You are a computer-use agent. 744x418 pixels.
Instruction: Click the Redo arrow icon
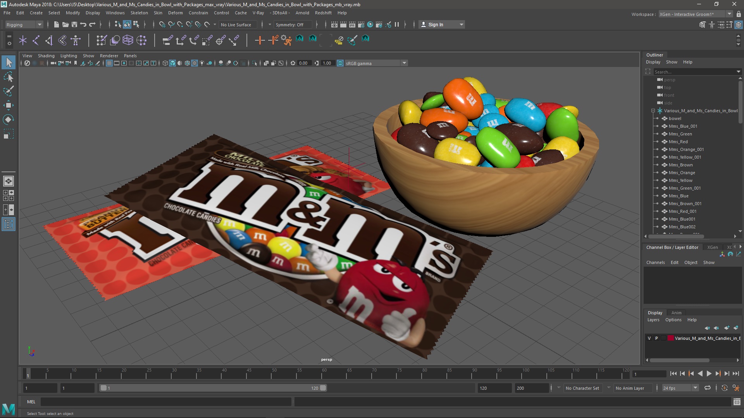(92, 24)
